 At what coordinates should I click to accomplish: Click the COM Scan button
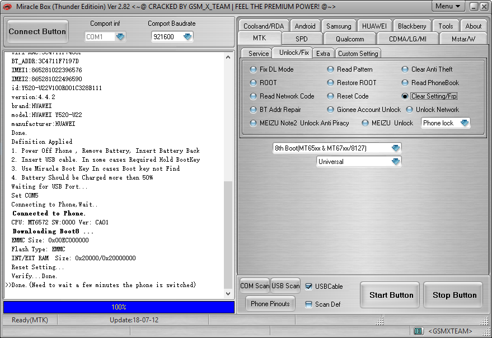point(255,286)
